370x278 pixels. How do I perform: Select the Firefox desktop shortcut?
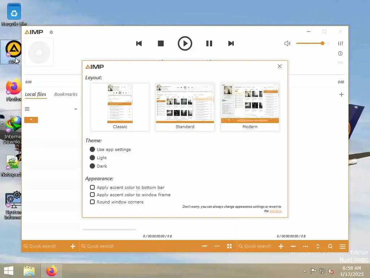[13, 90]
